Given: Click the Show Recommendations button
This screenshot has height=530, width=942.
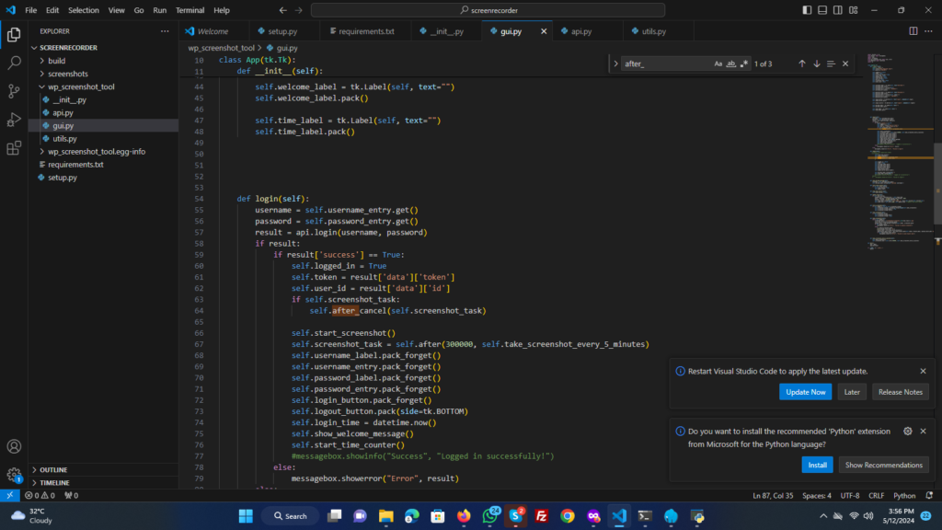Looking at the screenshot, I should [883, 465].
